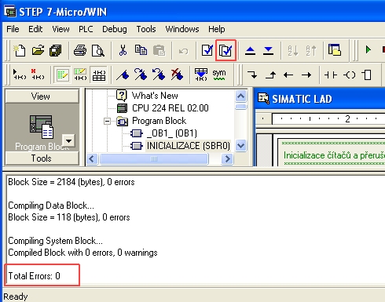This screenshot has height=302, width=385.
Task: Apply all symbols to project icon
Action: pyautogui.click(x=201, y=75)
